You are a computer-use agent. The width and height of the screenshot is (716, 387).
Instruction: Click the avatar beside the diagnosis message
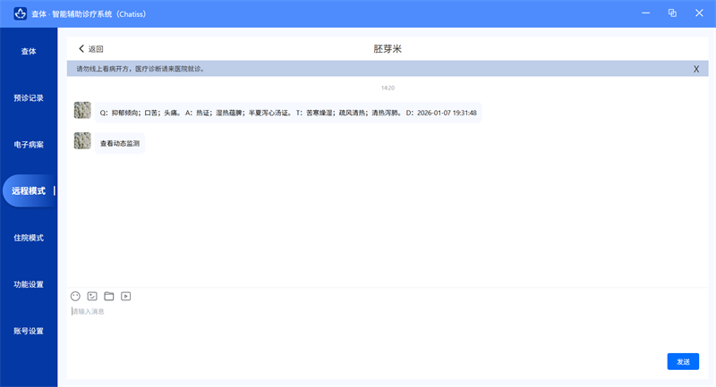click(82, 110)
